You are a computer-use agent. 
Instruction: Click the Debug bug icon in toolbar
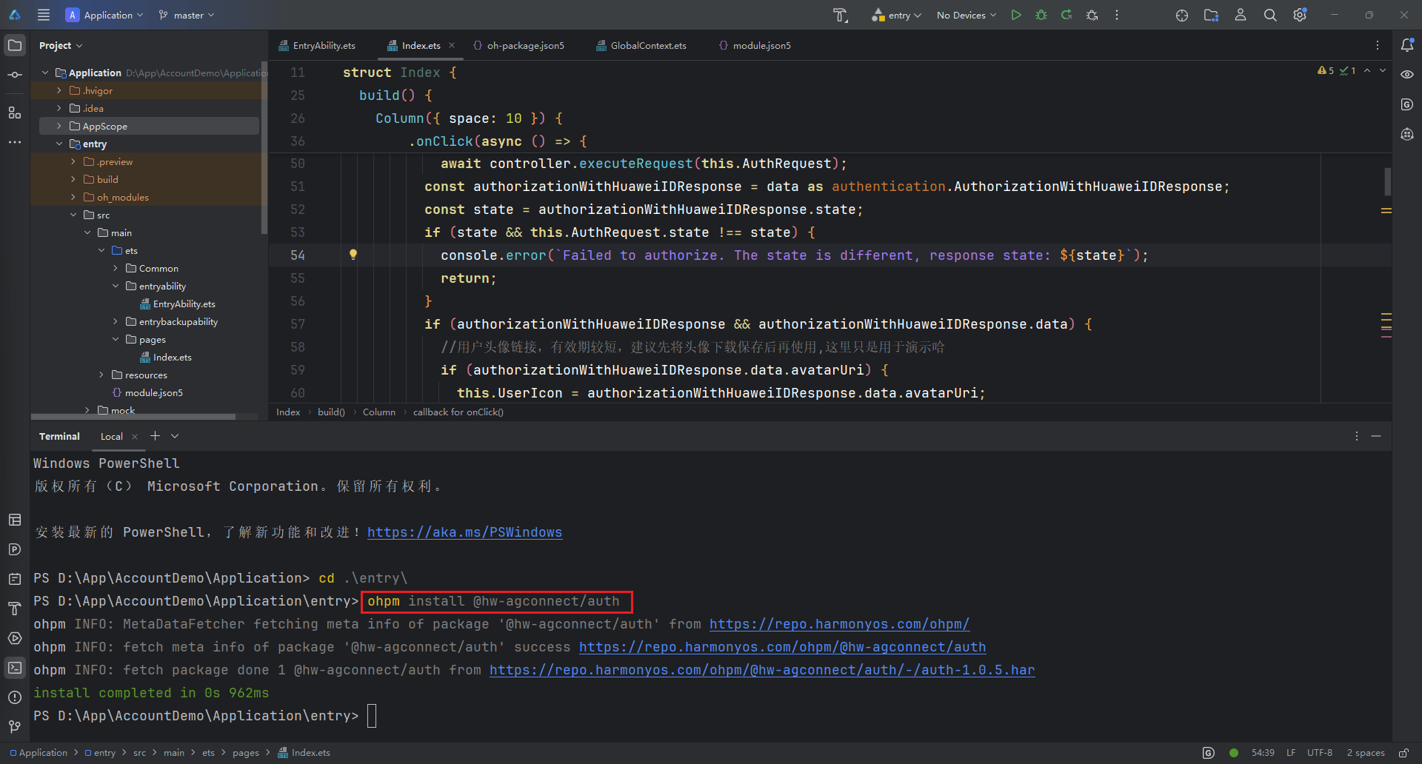pos(1041,15)
